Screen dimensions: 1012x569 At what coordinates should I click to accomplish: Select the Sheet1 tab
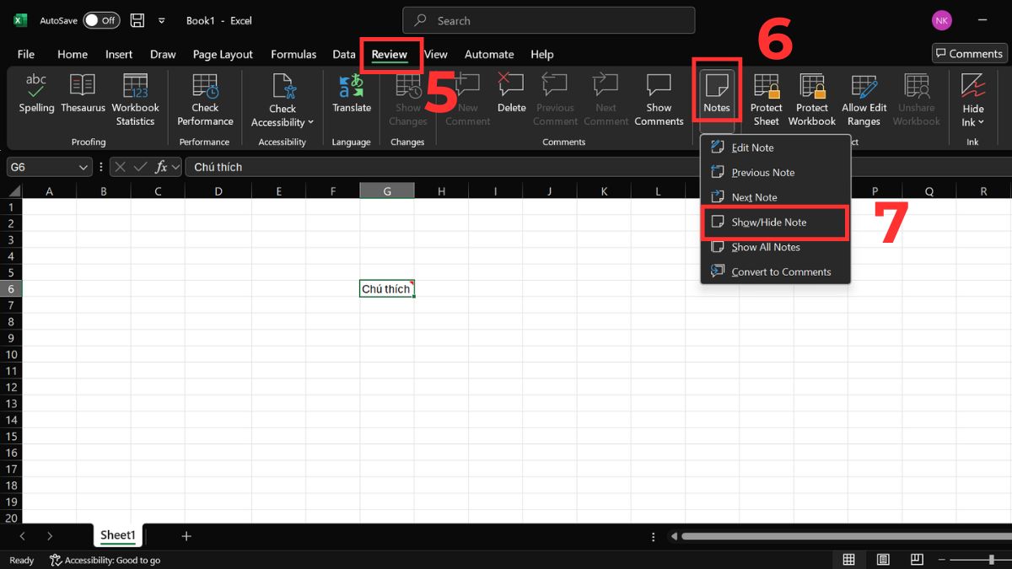coord(117,534)
